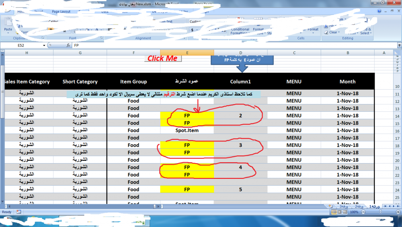Select the cell with value 2 in Column1
This screenshot has width=402, height=227.
pos(240,116)
